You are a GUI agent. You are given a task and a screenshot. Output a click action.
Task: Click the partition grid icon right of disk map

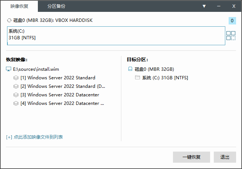click(x=231, y=36)
